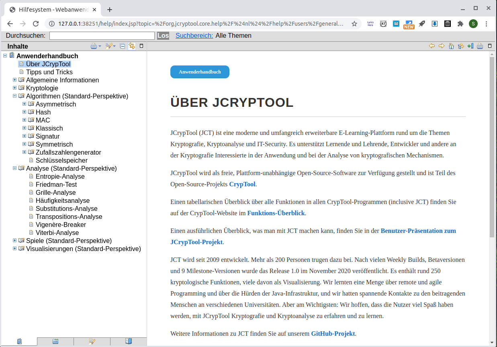Open the Grille-Analyse topic
Viewport: 497px width, 347px height.
pyautogui.click(x=56, y=193)
